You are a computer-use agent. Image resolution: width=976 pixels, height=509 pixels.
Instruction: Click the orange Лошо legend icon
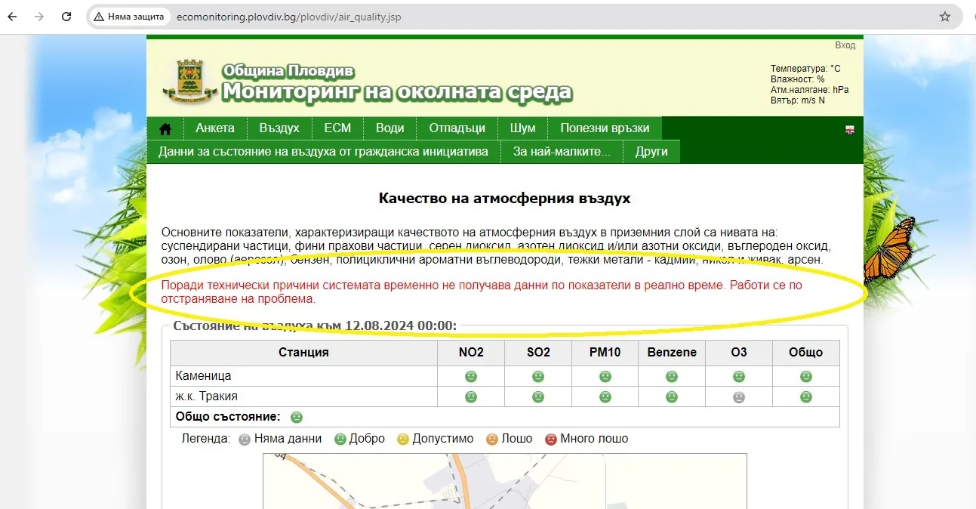[x=492, y=439]
